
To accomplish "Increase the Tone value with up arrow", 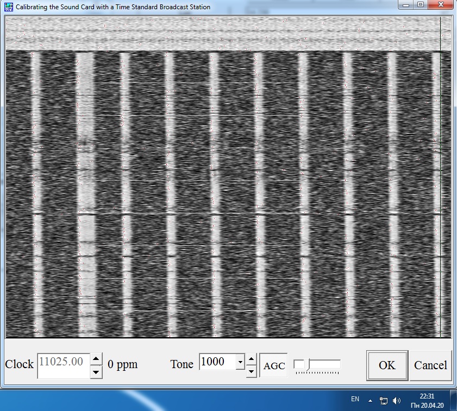I will (251, 359).
